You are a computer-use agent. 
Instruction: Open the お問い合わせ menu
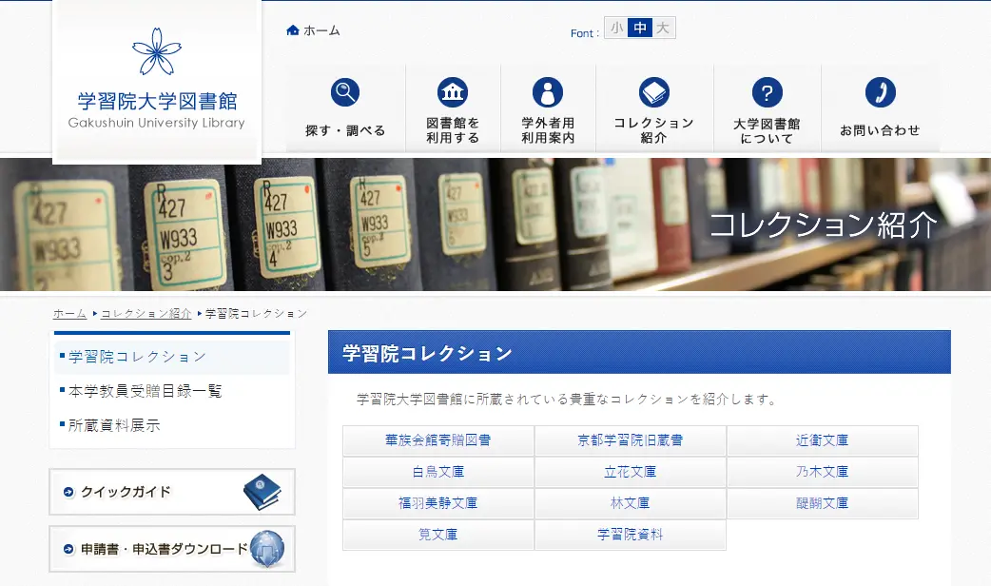[x=881, y=108]
